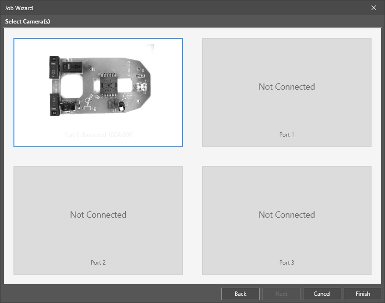Cancel the Job Wizard
The width and height of the screenshot is (385, 303).
[322, 294]
